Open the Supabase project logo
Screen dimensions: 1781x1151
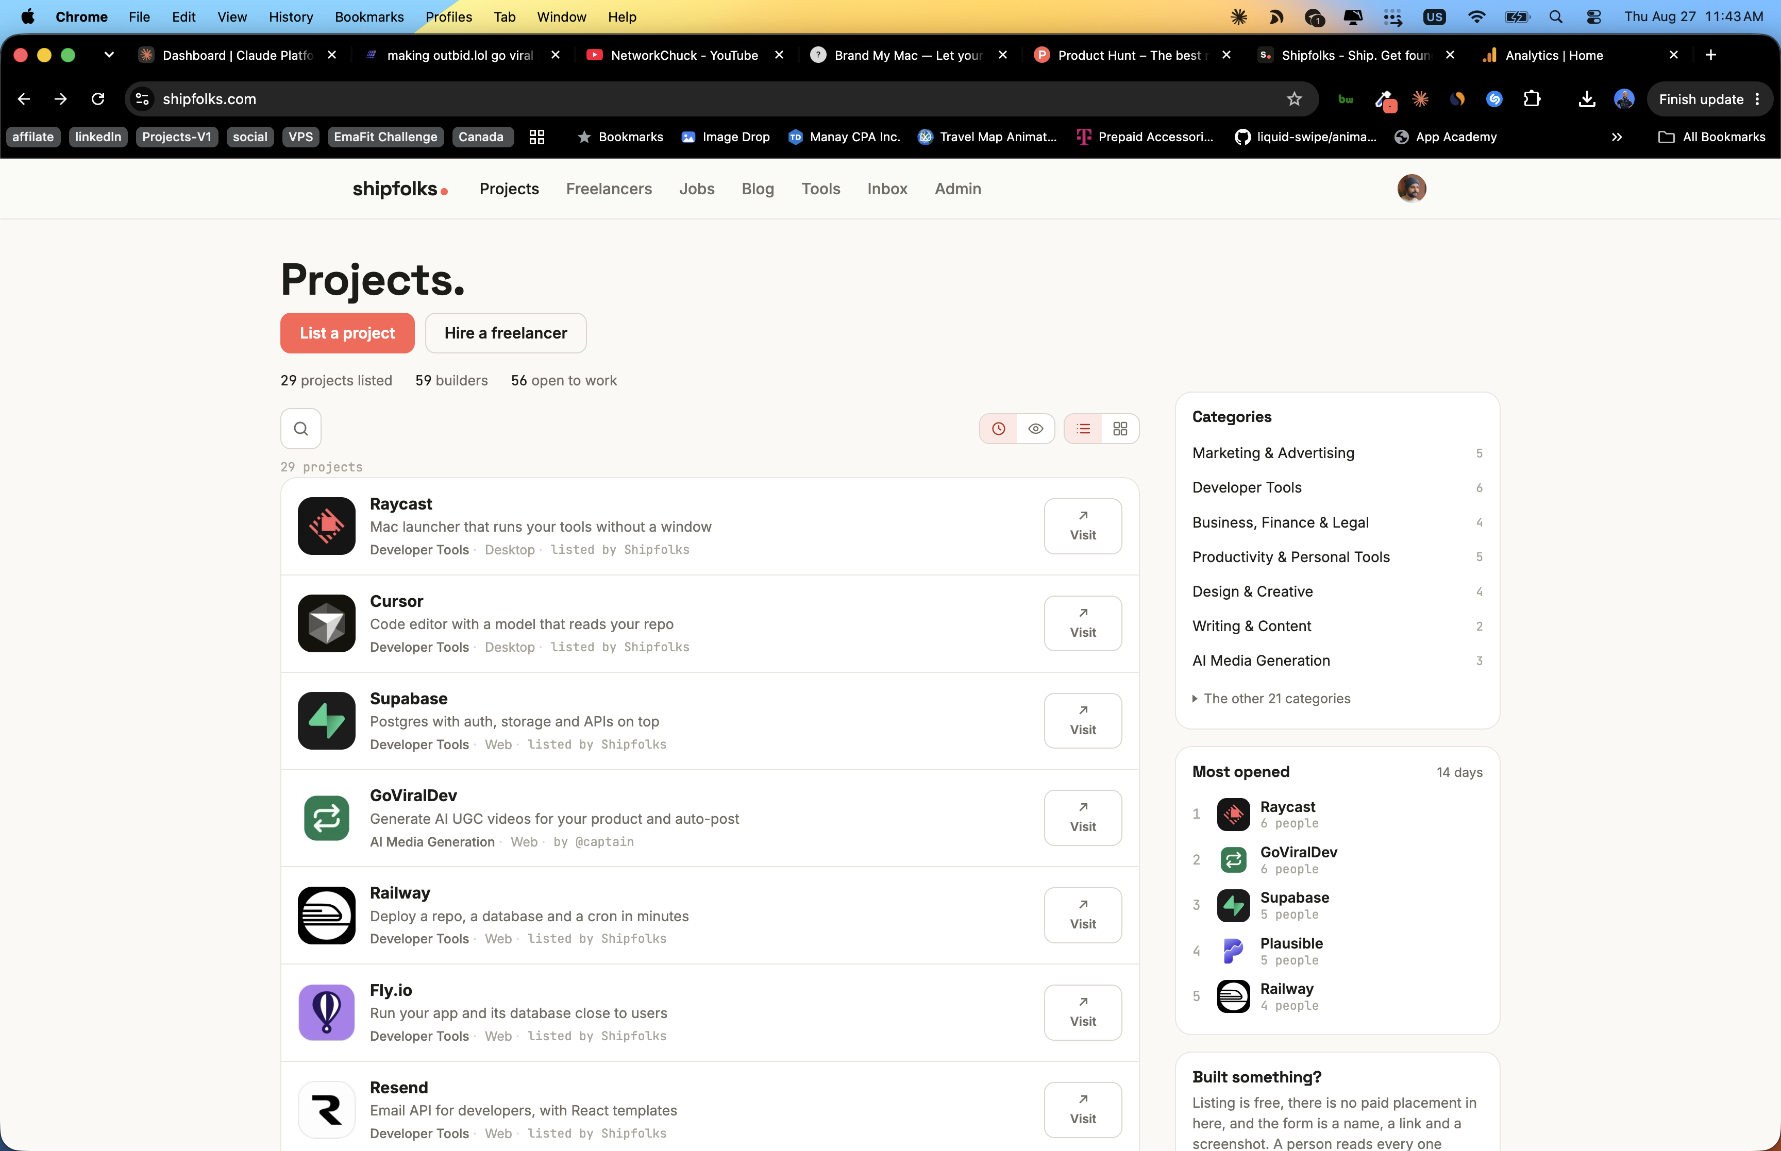click(x=327, y=720)
